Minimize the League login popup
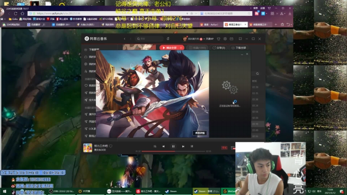Image resolution: width=347 pixels, height=195 pixels. pyautogui.click(x=242, y=54)
